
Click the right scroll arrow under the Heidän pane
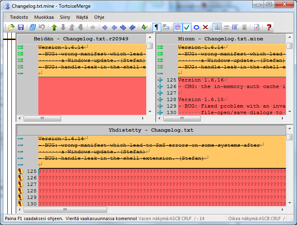point(143,119)
